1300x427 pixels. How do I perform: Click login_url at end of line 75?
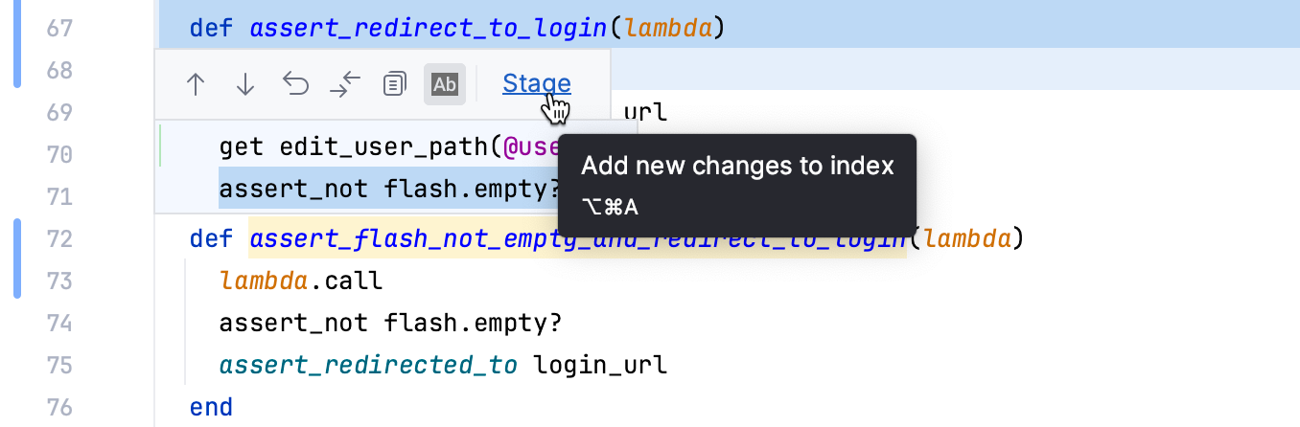[599, 365]
